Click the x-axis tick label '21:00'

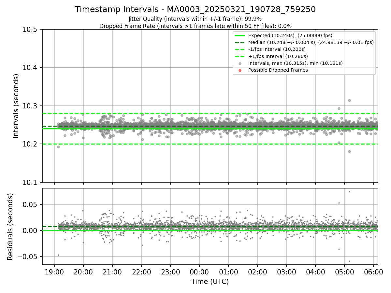pos(112,272)
